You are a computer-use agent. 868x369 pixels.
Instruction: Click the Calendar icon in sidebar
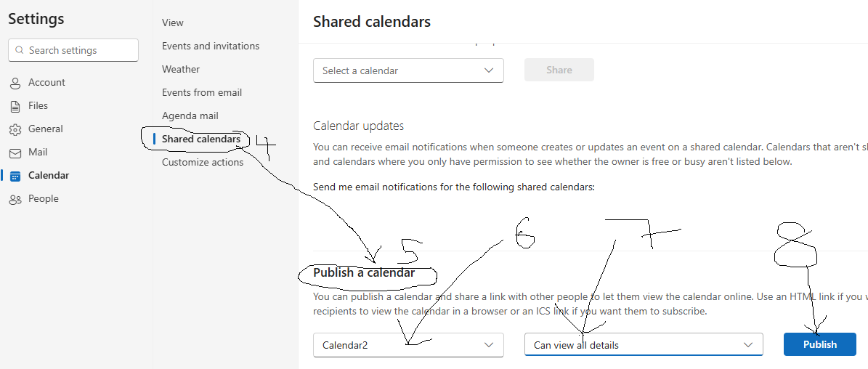15,176
